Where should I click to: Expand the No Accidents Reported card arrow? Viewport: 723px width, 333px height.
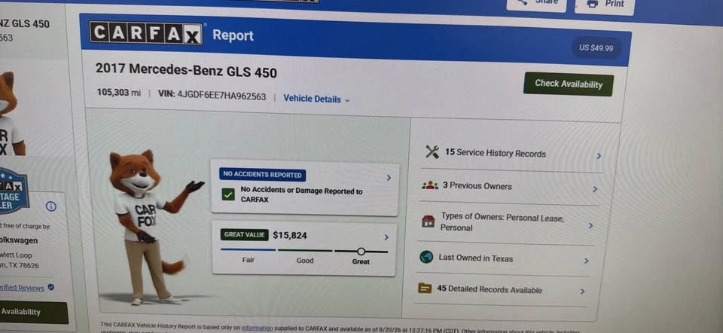[389, 178]
